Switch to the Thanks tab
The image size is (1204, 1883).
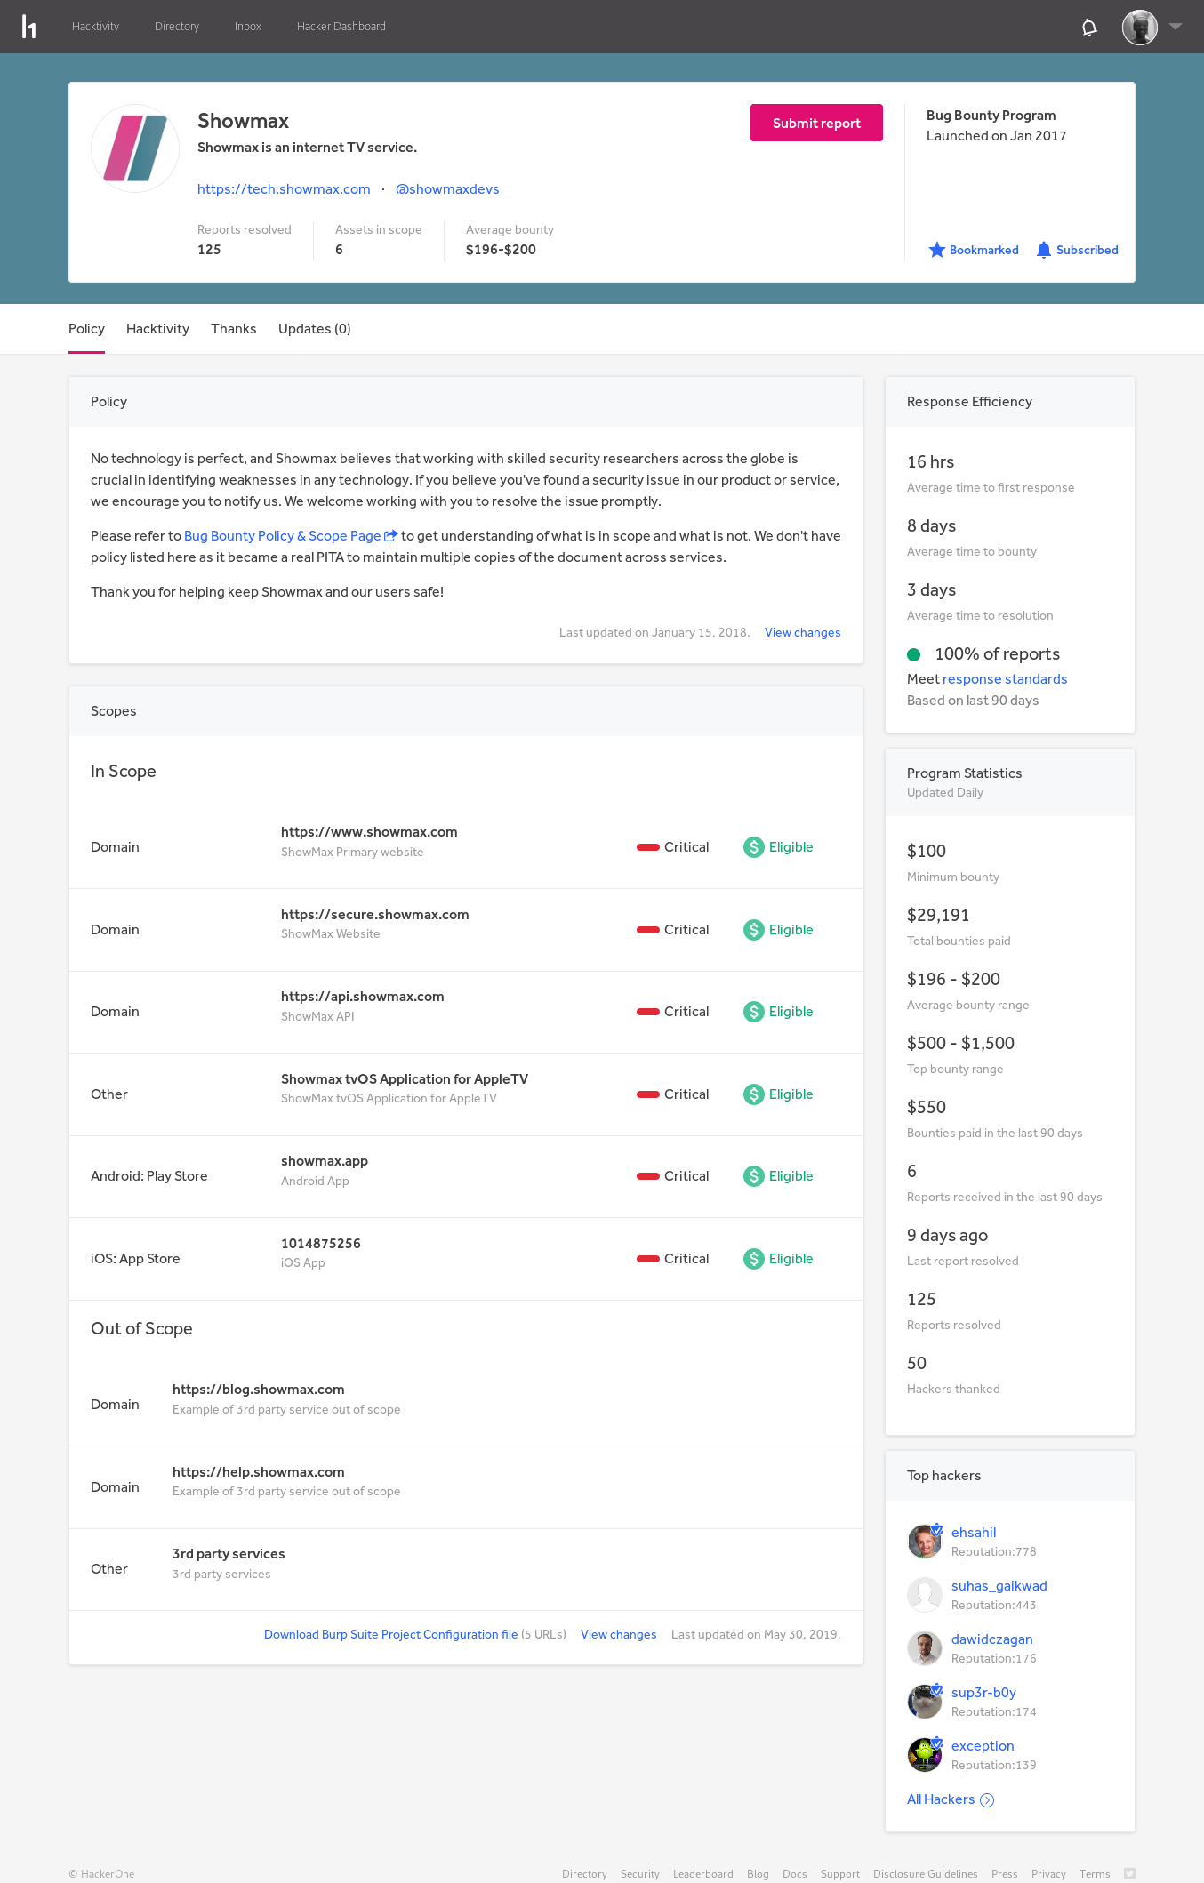click(234, 329)
